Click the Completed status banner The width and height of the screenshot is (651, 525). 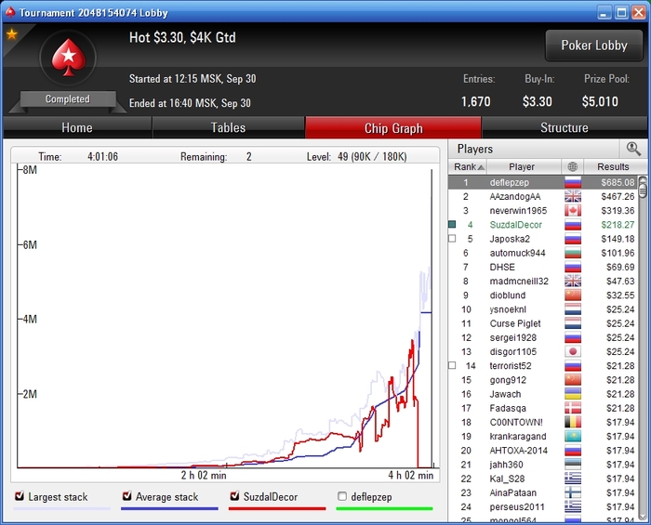tap(68, 99)
